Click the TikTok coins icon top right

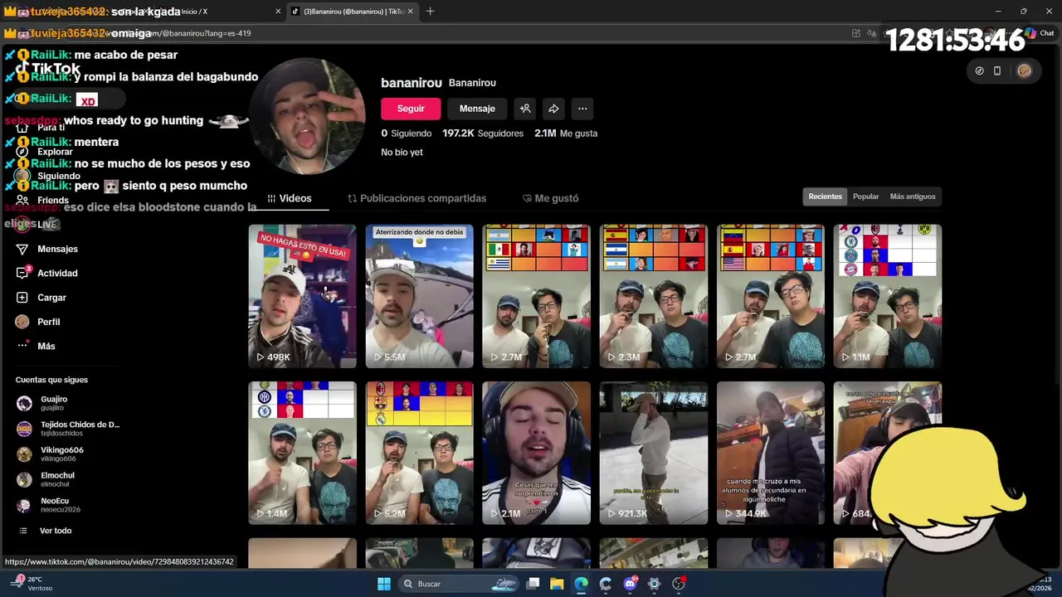coord(979,71)
